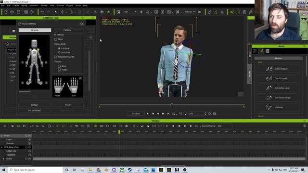Click the scrollbar in the Edit Motion Layer panel
Viewport: 308px width, 173px height.
pos(89,71)
